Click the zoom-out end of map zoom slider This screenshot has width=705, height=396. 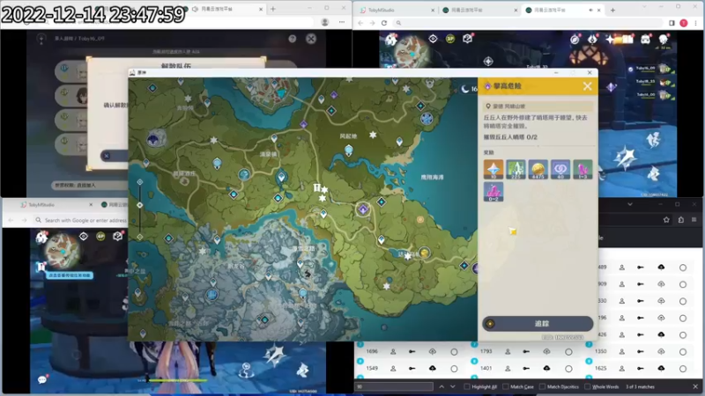coord(140,237)
